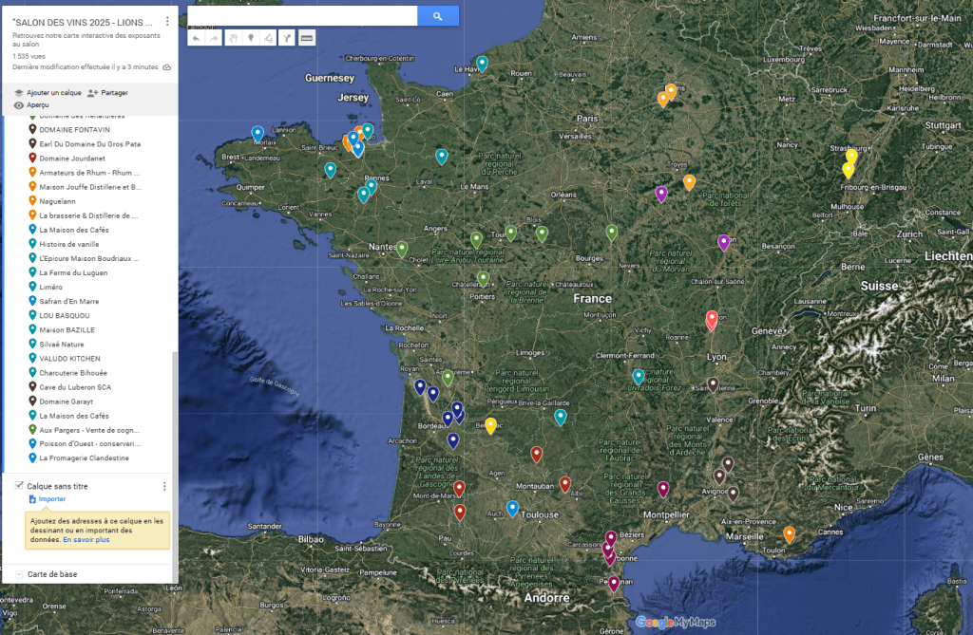
Task: Click the blue search magnifier button
Action: point(438,16)
